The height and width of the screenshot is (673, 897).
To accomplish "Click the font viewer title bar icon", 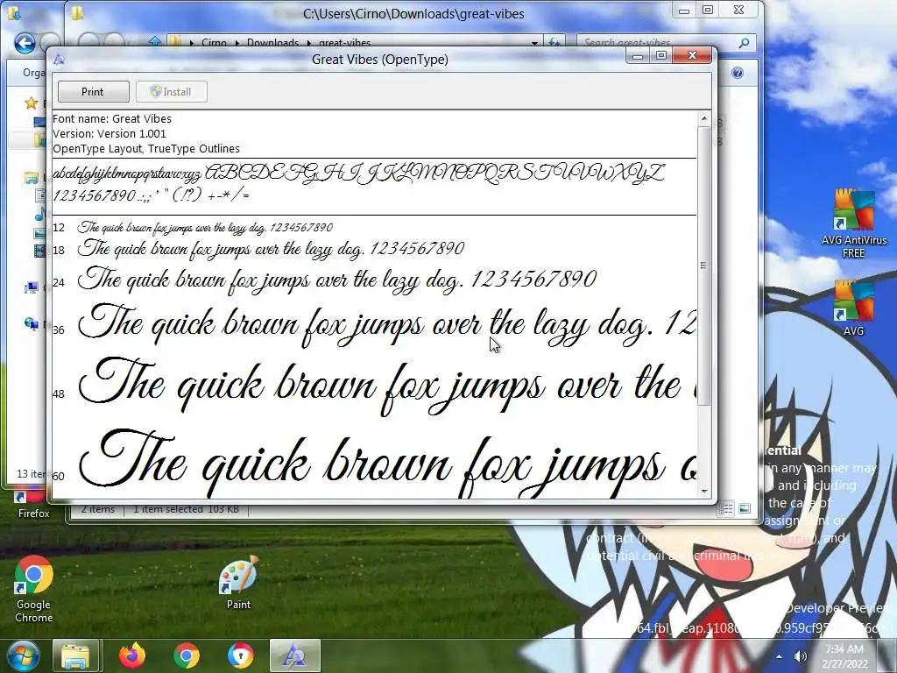I will (59, 60).
